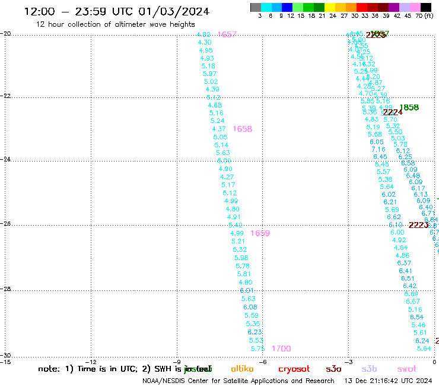Select the -28 latitude axis label
This screenshot has width=439, height=386.
click(x=5, y=289)
